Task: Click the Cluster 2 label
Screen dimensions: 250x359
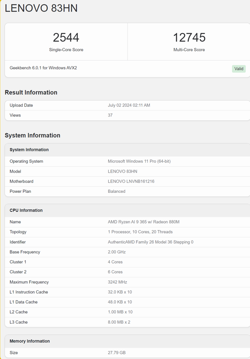Action: click(x=18, y=272)
